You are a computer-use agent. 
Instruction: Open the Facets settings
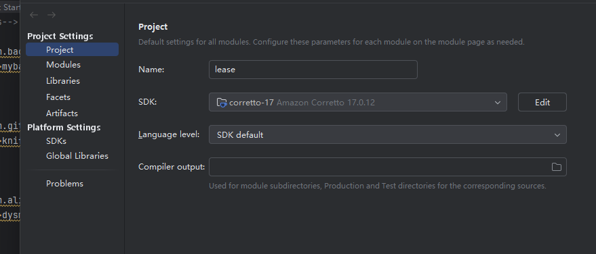58,97
